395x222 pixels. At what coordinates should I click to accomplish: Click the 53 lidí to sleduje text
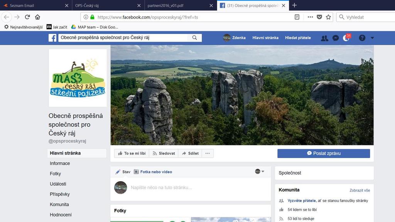coord(301,219)
